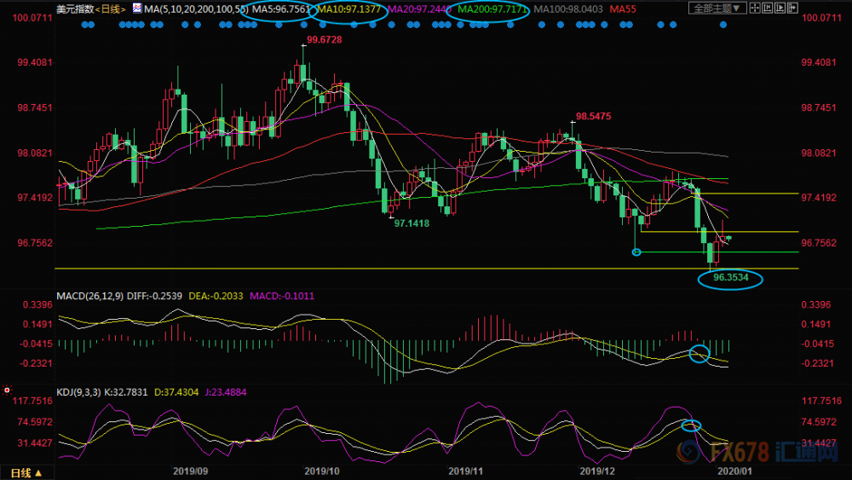The width and height of the screenshot is (852, 480).
Task: Click the chart playback icon at top right
Action: pyautogui.click(x=780, y=9)
